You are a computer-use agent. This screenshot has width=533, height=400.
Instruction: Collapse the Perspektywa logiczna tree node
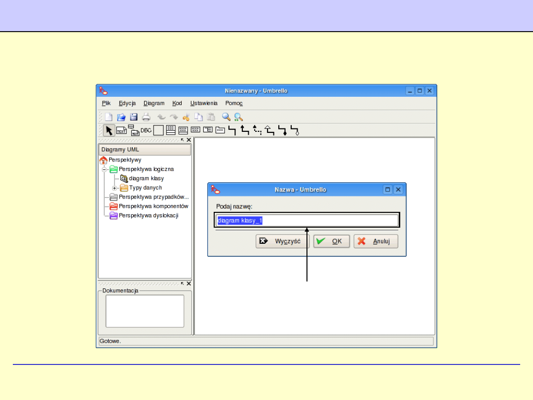click(x=105, y=169)
